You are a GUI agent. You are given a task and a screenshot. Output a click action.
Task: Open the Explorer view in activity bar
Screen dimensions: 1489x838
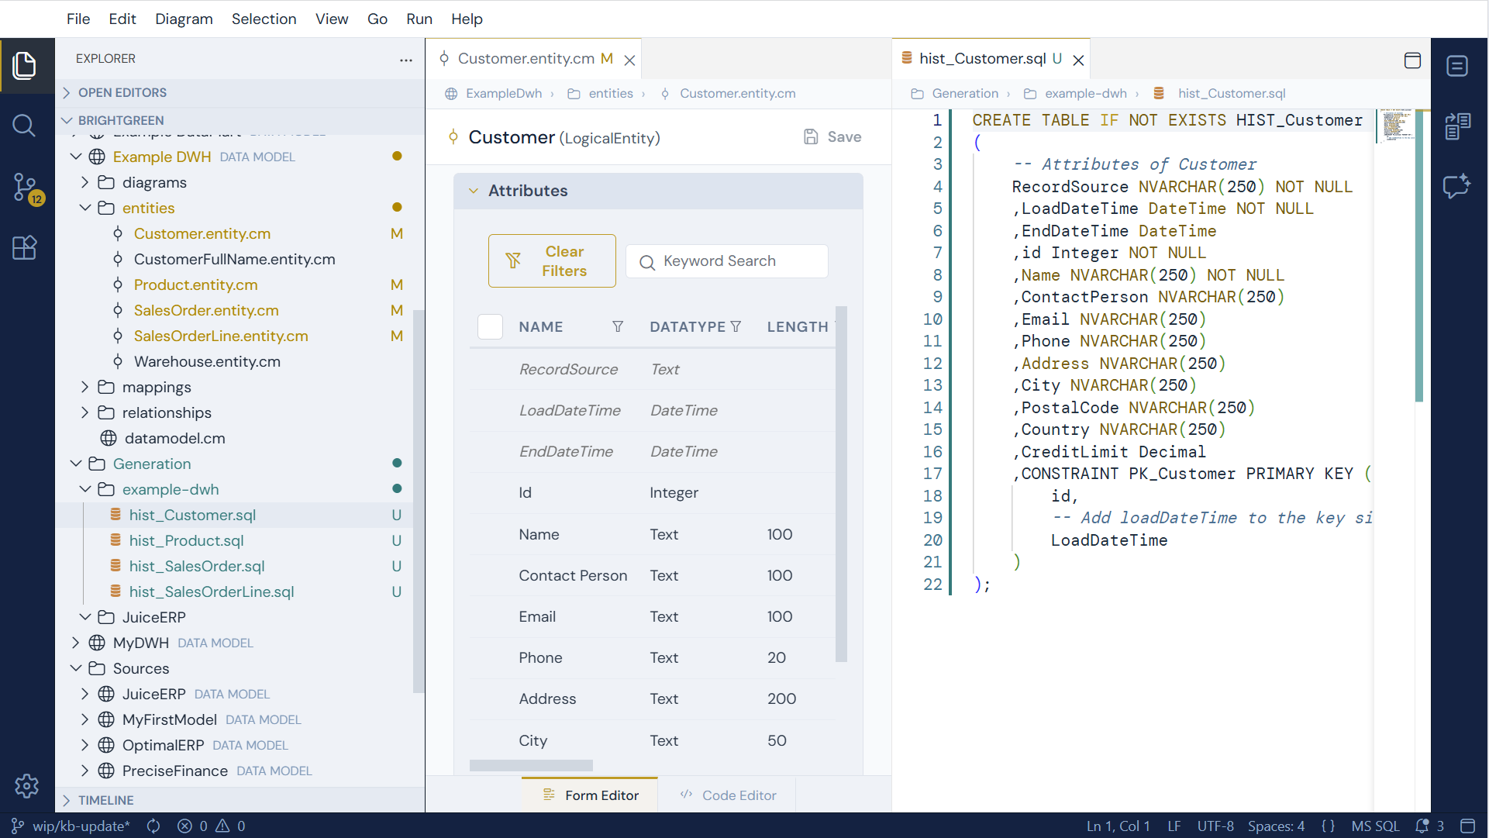coord(25,65)
